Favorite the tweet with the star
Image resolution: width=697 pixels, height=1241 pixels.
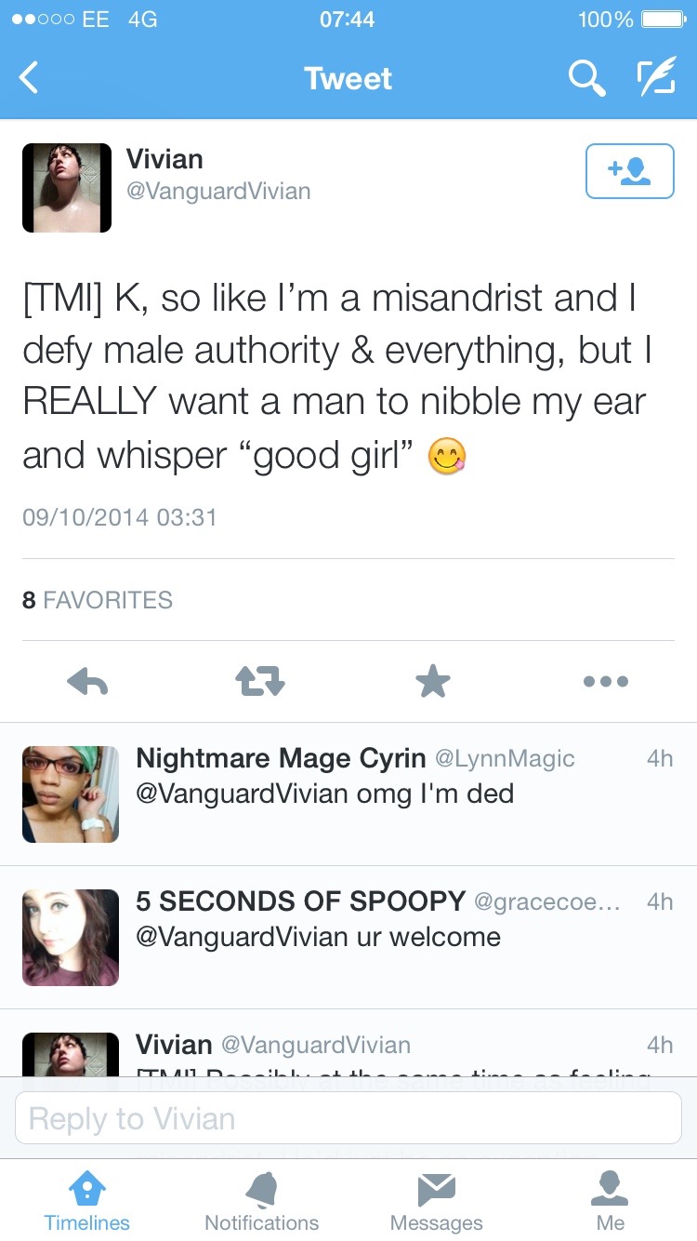point(432,682)
